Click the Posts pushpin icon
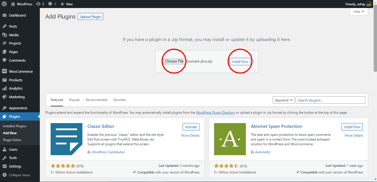This screenshot has width=377, height=182. pyautogui.click(x=4, y=27)
